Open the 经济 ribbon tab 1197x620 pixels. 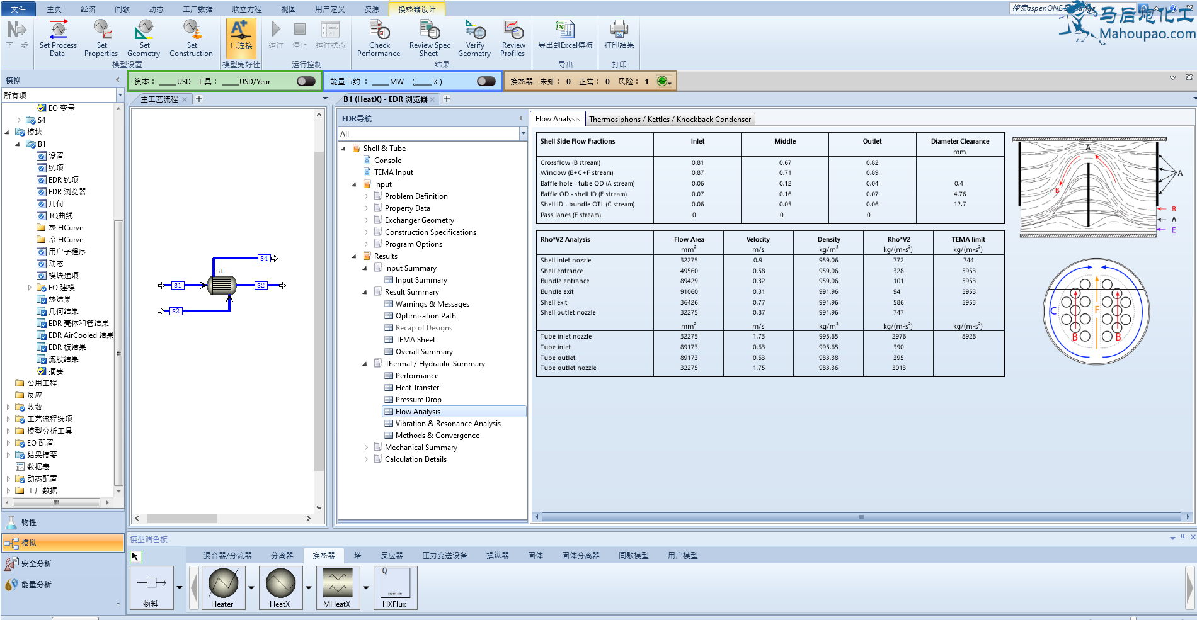click(88, 9)
